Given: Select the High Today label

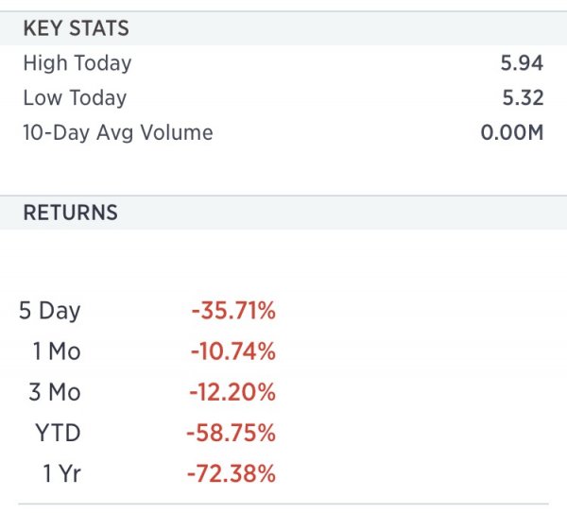Looking at the screenshot, I should click(77, 63).
